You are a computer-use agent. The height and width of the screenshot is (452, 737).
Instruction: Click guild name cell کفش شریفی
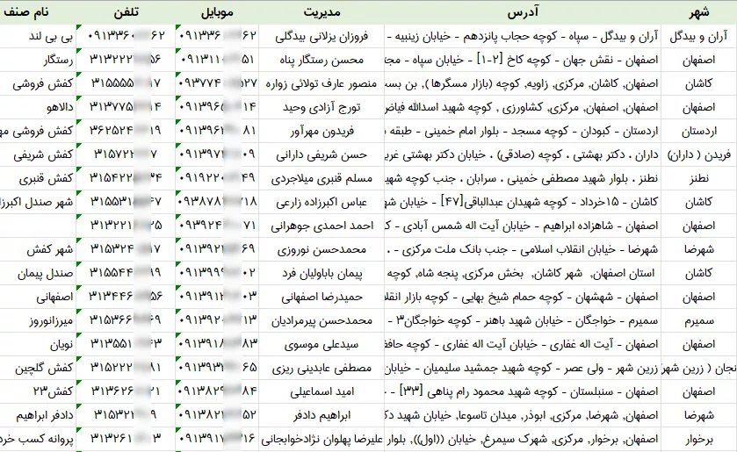(x=38, y=155)
